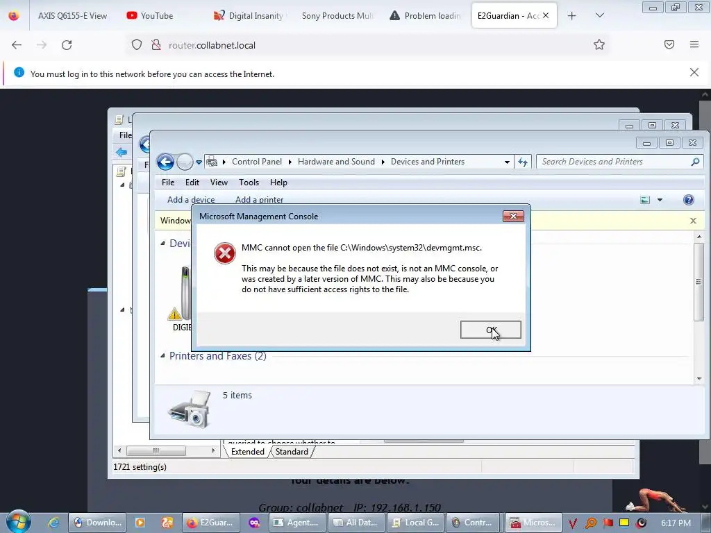The width and height of the screenshot is (711, 533).
Task: Open the Local G... taskbar button
Action: 416,523
